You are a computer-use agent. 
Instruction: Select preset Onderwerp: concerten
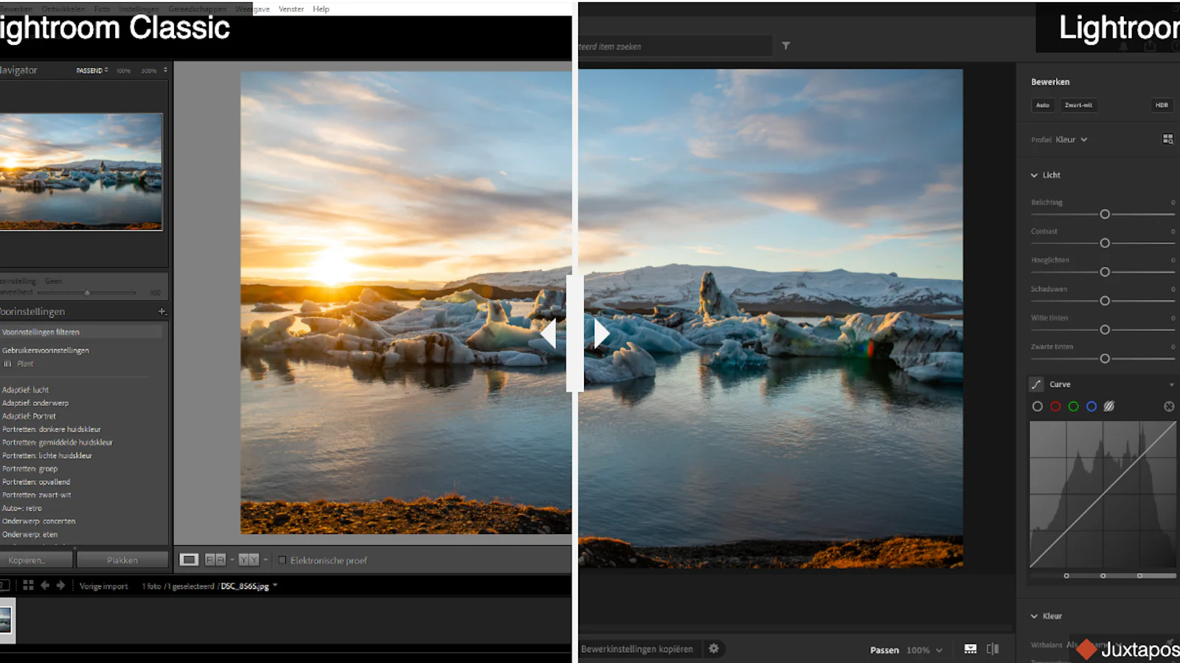click(x=38, y=522)
